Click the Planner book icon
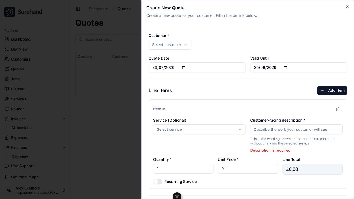354x199 pixels. click(7, 89)
